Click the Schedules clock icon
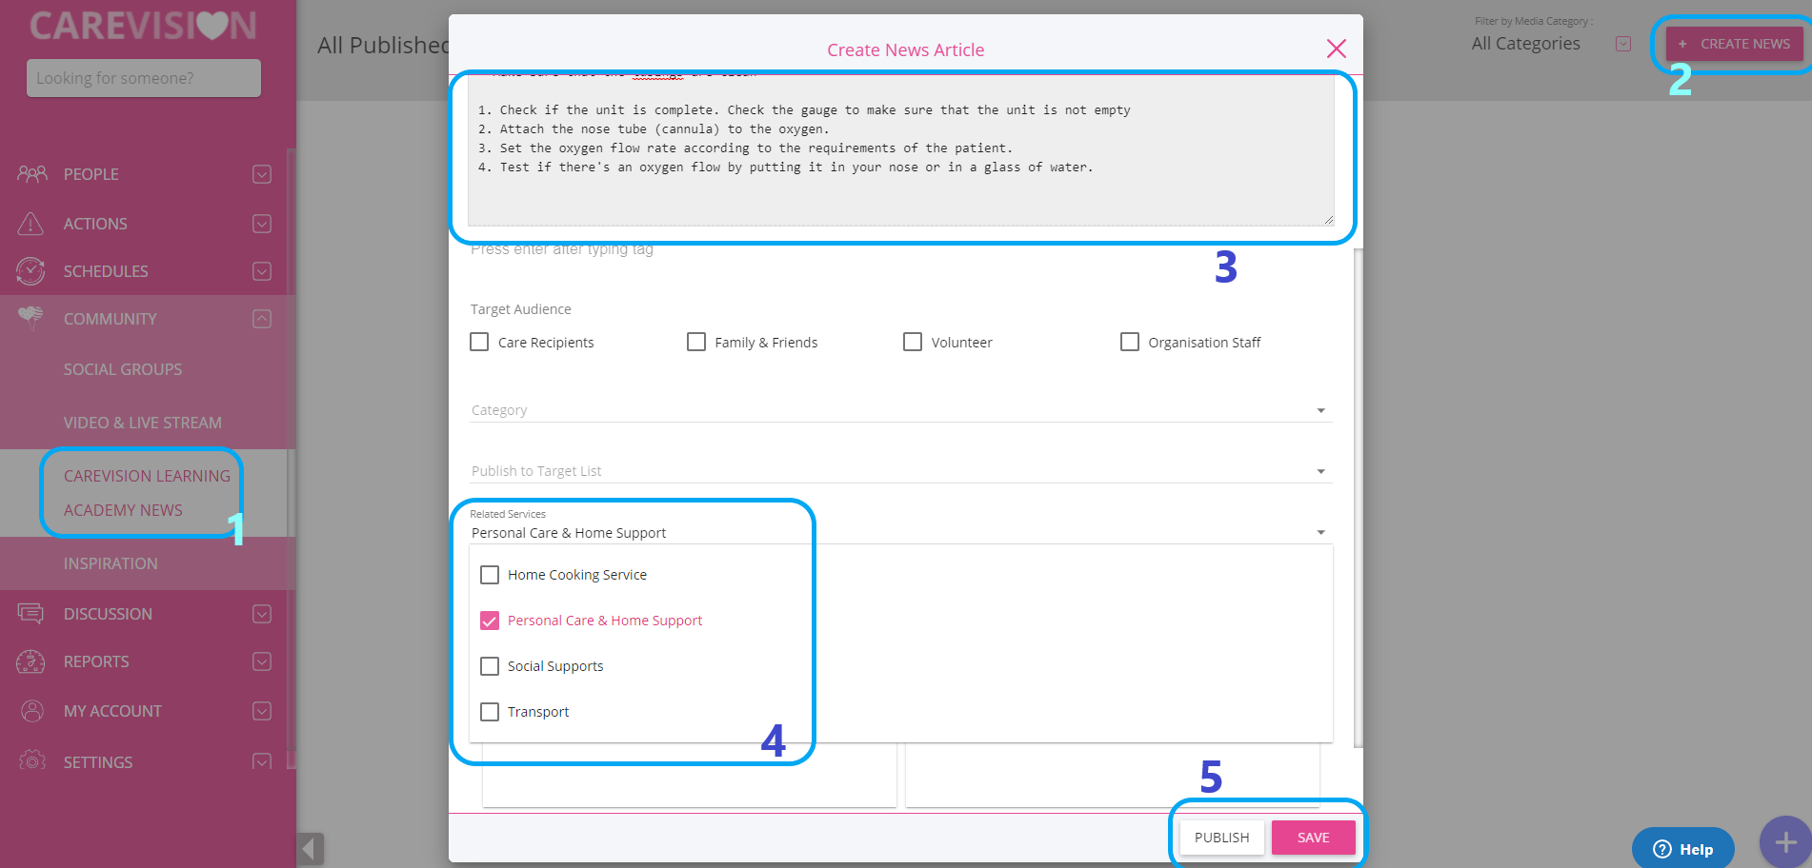The image size is (1812, 868). tap(30, 271)
